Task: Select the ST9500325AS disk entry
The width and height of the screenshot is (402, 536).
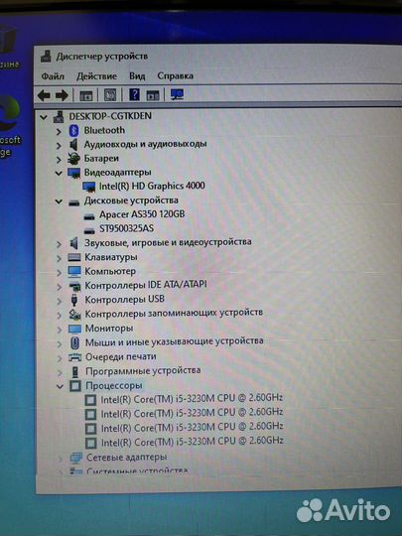Action: [x=127, y=228]
